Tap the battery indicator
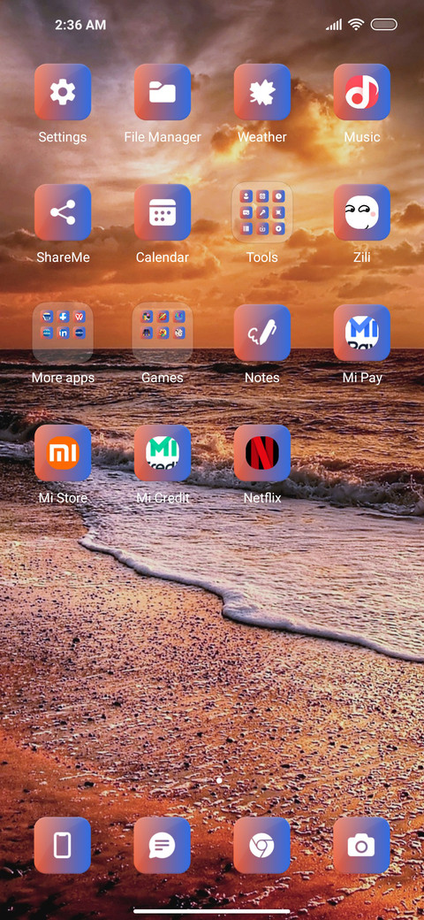 click(384, 25)
